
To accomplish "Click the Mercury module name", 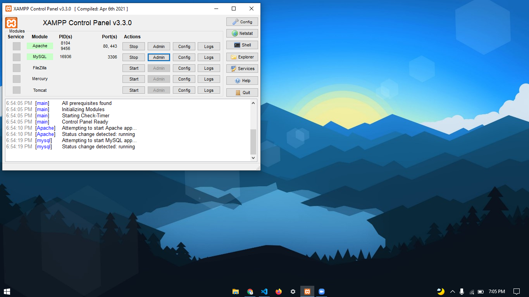I will tap(40, 79).
